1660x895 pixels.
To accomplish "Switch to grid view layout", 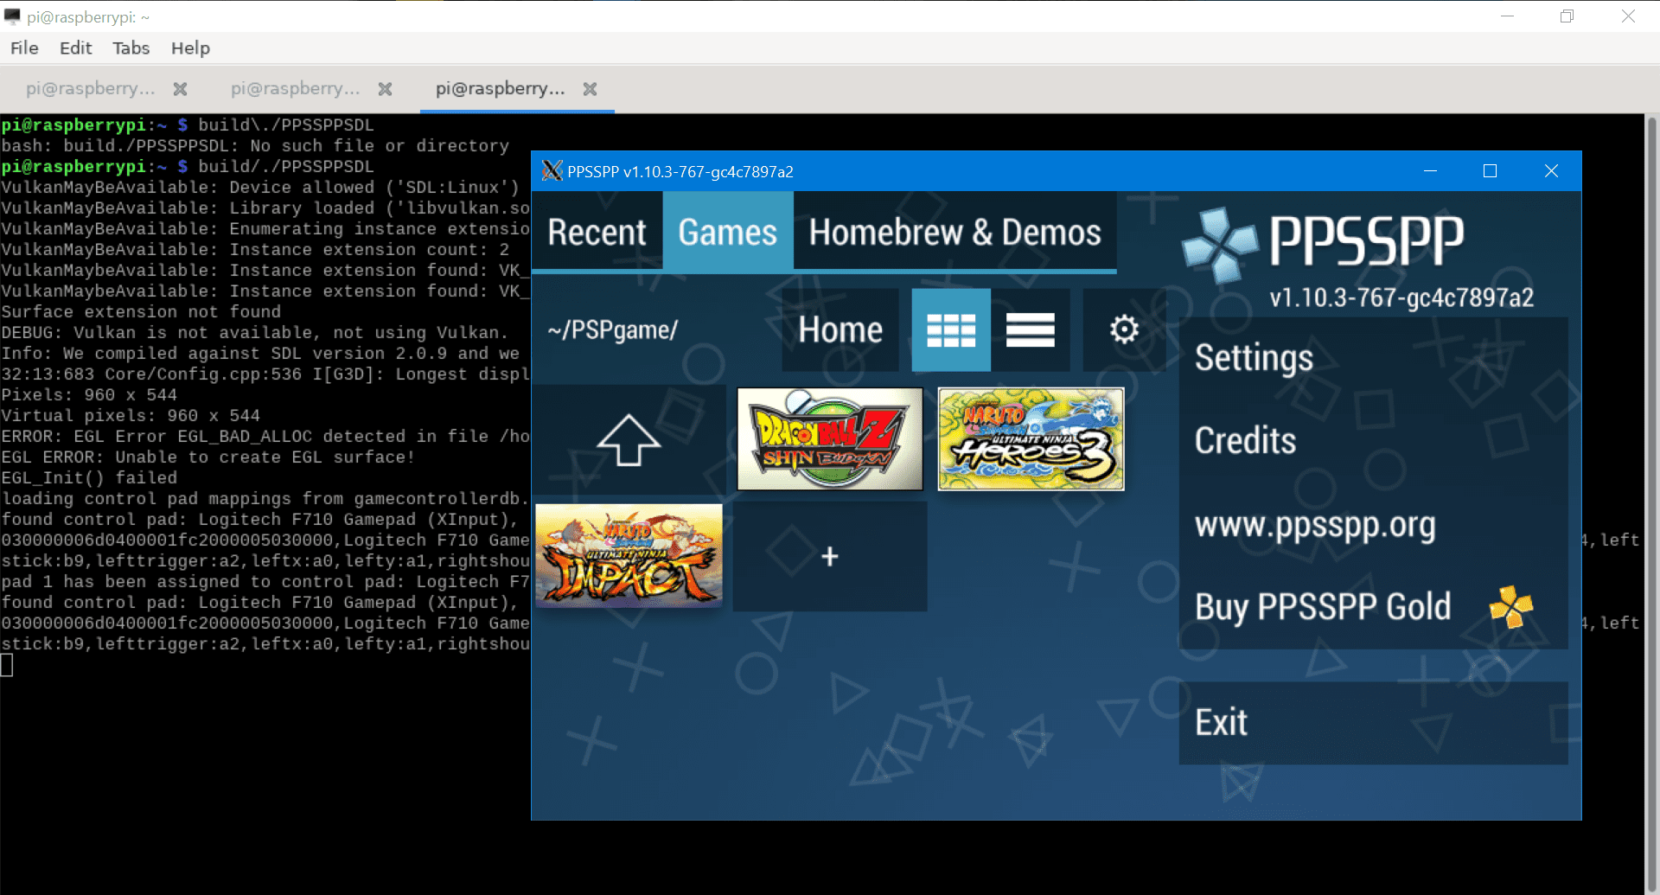I will click(x=950, y=330).
